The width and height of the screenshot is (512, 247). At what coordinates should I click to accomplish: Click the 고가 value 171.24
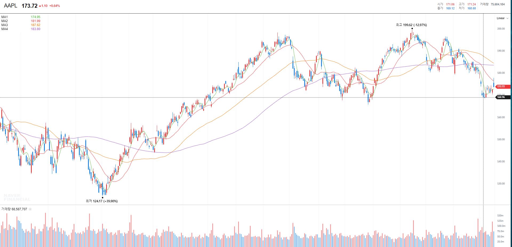tap(471, 4)
